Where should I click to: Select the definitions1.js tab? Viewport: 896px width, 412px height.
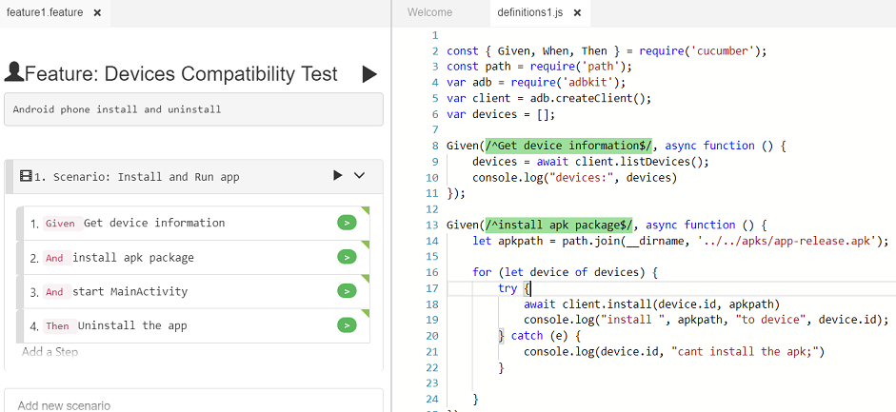coord(530,12)
